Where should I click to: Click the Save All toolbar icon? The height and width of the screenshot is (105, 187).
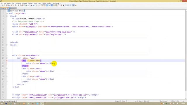(9, 5)
